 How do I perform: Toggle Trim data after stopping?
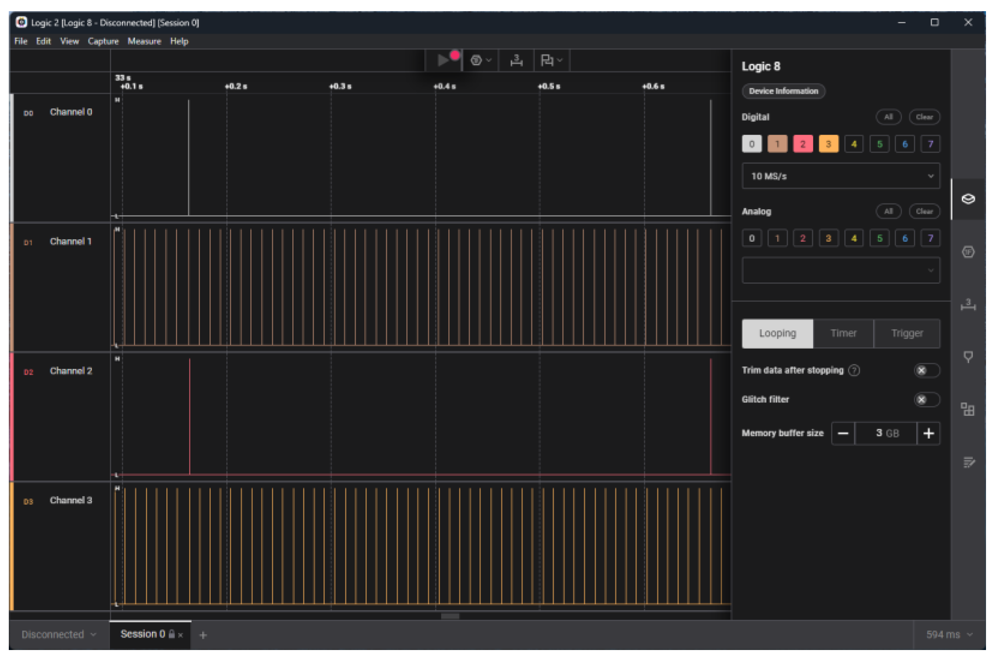pos(926,370)
